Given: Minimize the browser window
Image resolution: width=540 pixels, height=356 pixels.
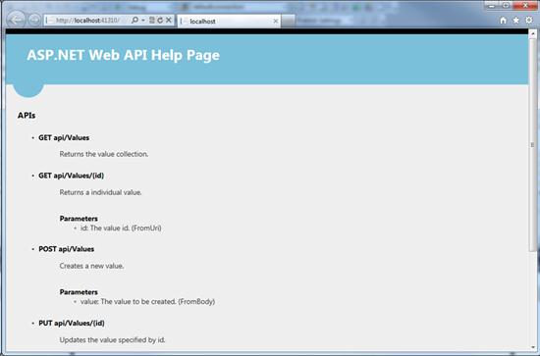Looking at the screenshot, I should tap(492, 5).
